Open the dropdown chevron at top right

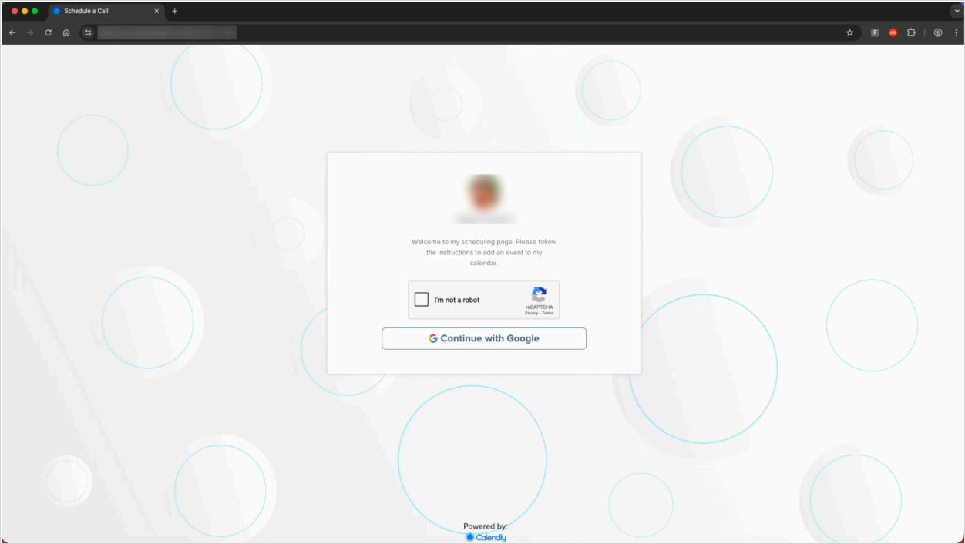click(x=956, y=11)
